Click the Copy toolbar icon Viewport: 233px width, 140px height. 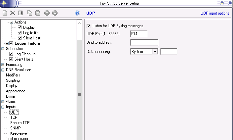coord(30,13)
